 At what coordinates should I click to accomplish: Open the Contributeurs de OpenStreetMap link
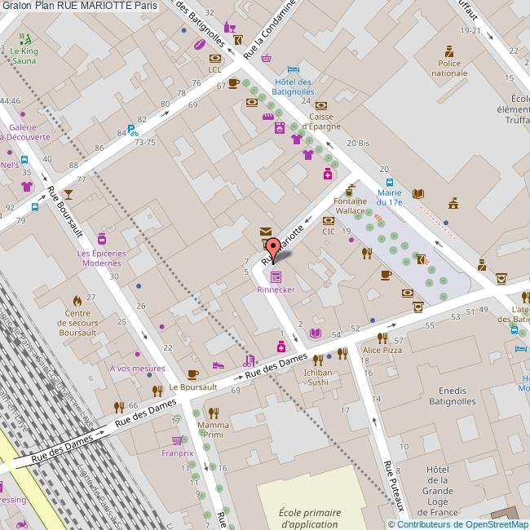click(462, 524)
